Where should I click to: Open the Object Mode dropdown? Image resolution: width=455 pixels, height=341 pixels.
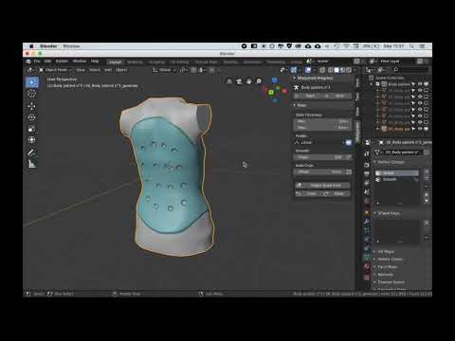(56, 70)
